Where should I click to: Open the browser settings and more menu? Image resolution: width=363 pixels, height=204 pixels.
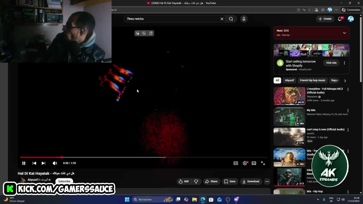[x=336, y=10]
